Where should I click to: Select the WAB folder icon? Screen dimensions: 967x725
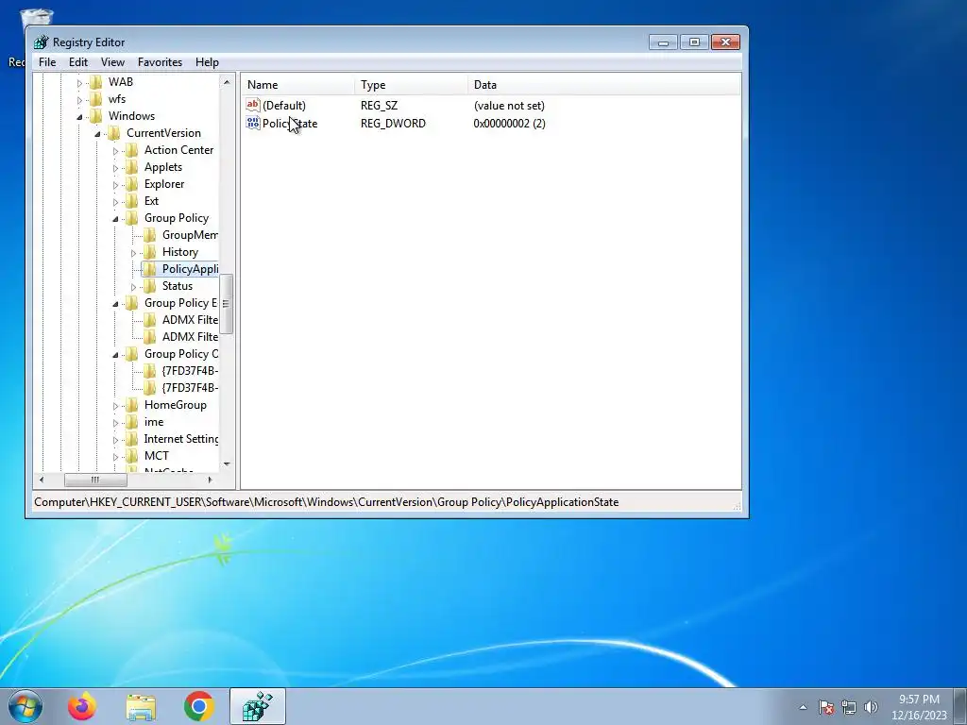(95, 82)
